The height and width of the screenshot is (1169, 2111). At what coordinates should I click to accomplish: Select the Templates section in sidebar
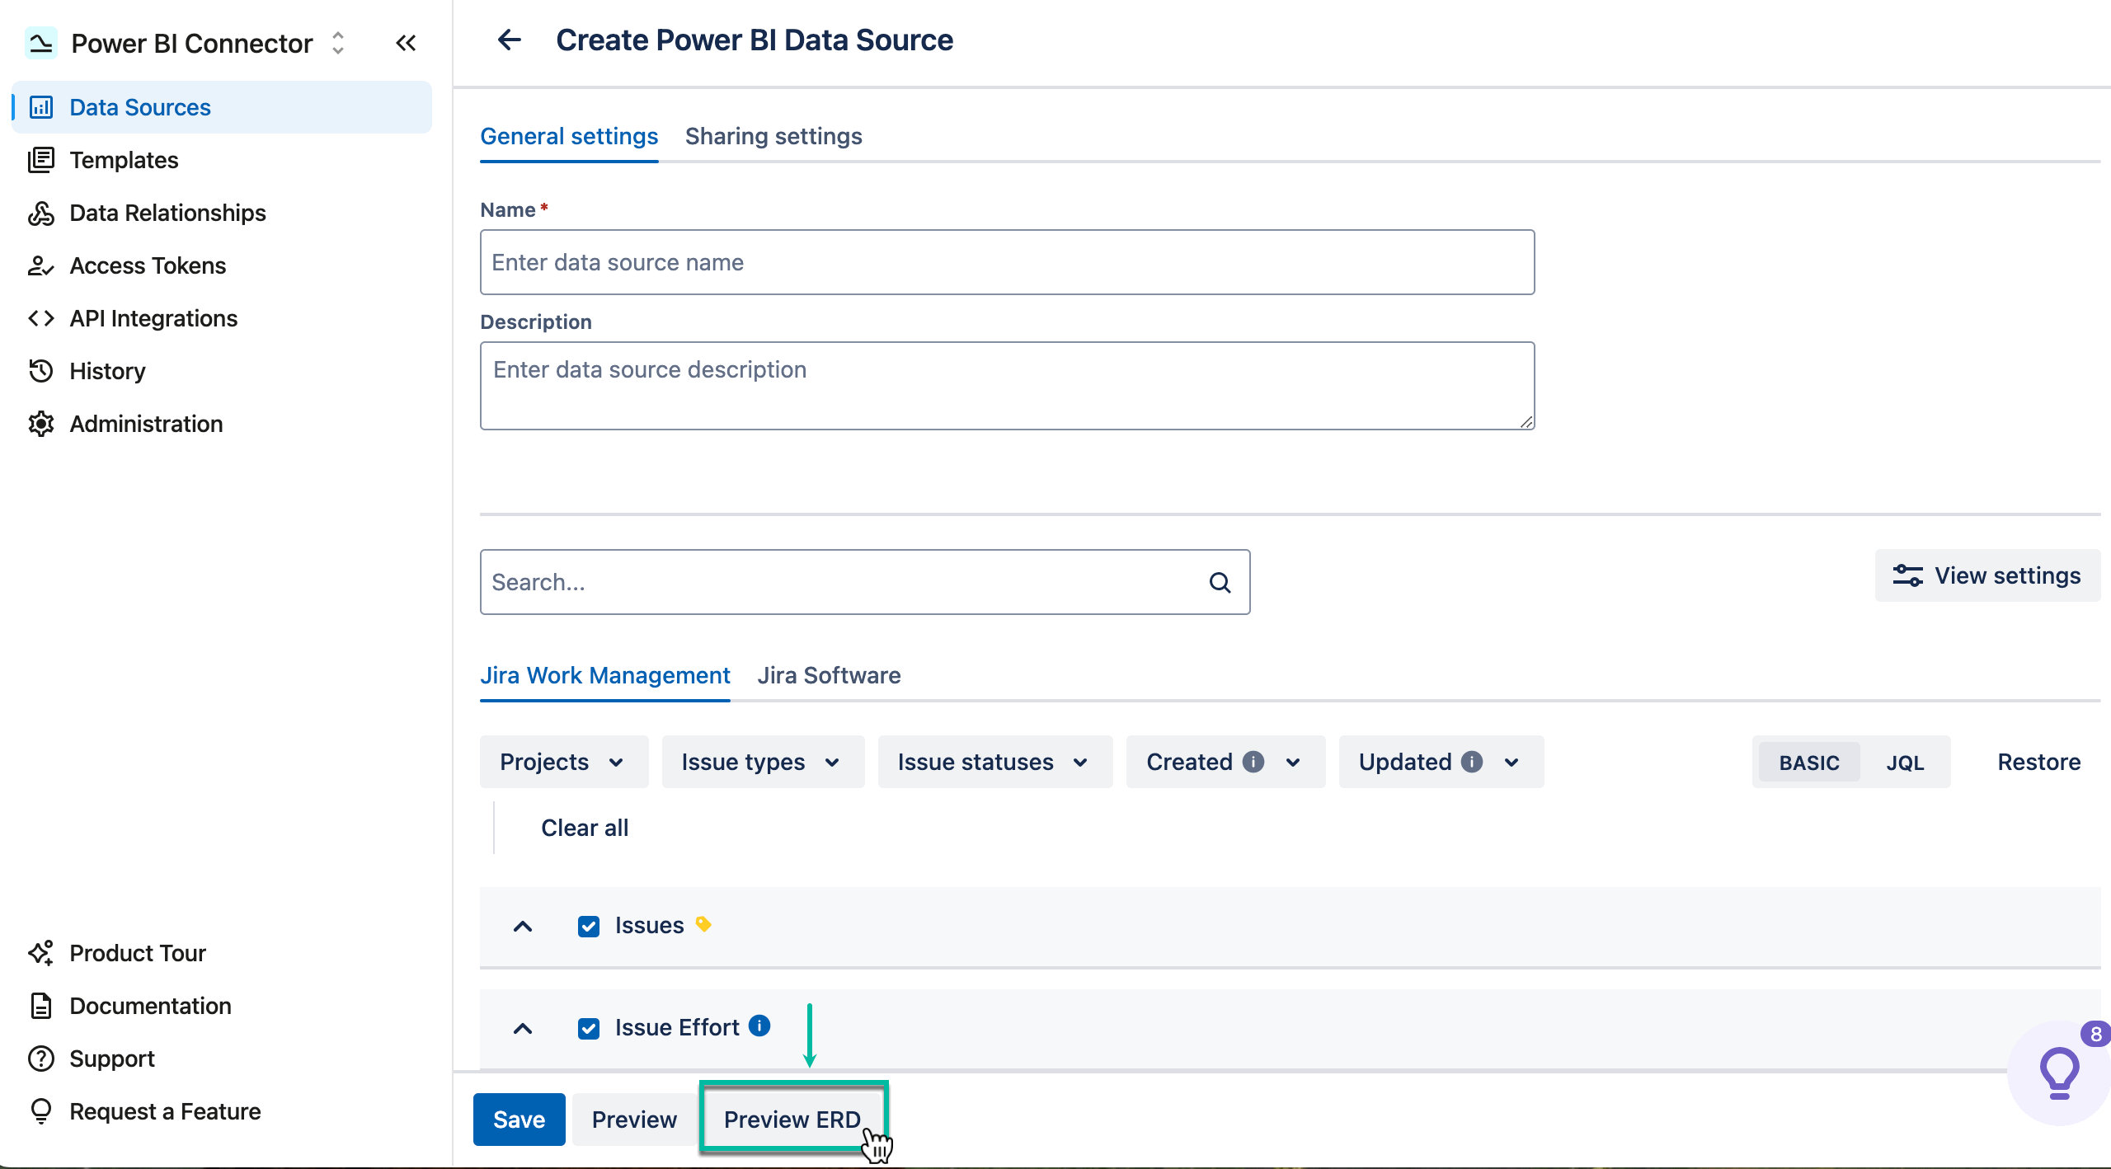(124, 160)
